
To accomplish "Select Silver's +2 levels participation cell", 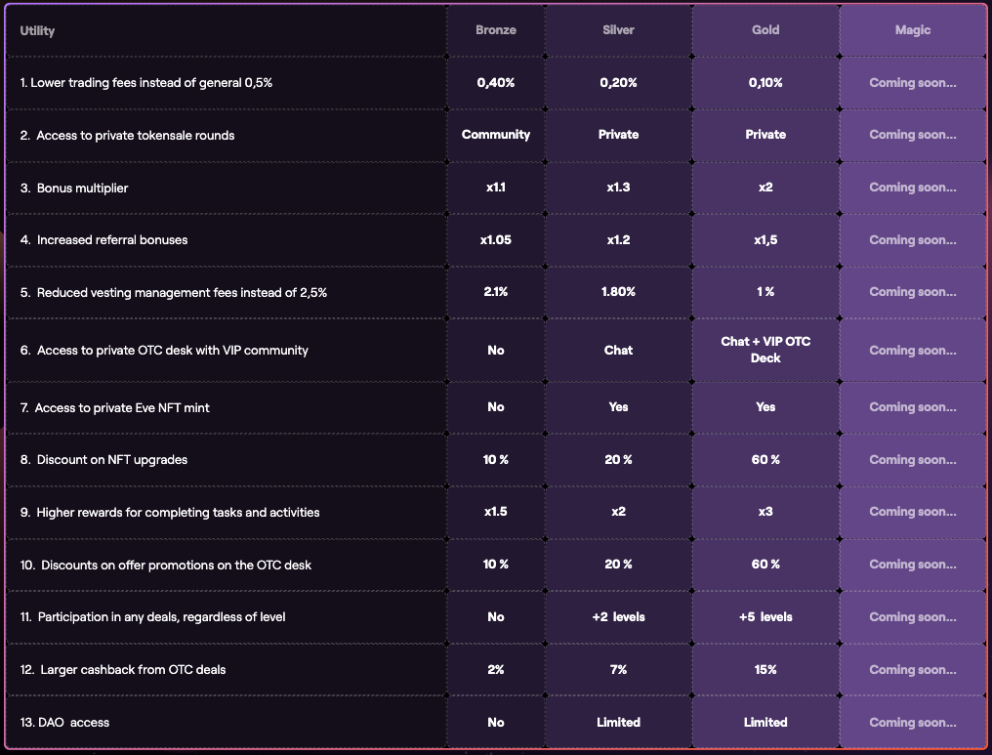I will (618, 617).
